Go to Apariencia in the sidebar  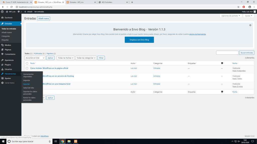9,60
